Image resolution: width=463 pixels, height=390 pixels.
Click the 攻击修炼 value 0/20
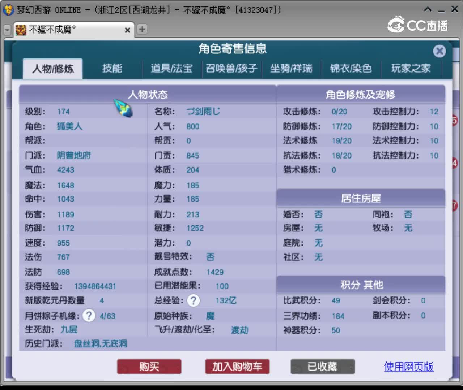(x=339, y=112)
